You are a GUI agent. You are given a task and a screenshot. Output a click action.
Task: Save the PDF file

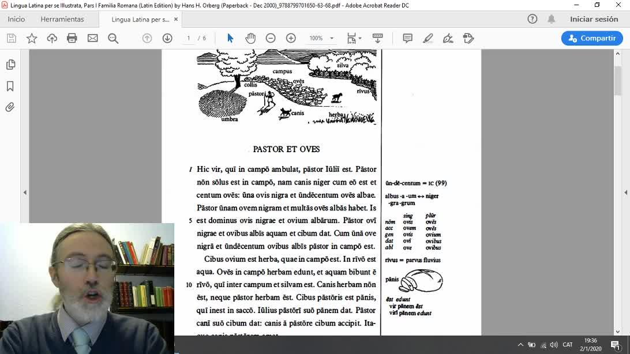(x=12, y=38)
